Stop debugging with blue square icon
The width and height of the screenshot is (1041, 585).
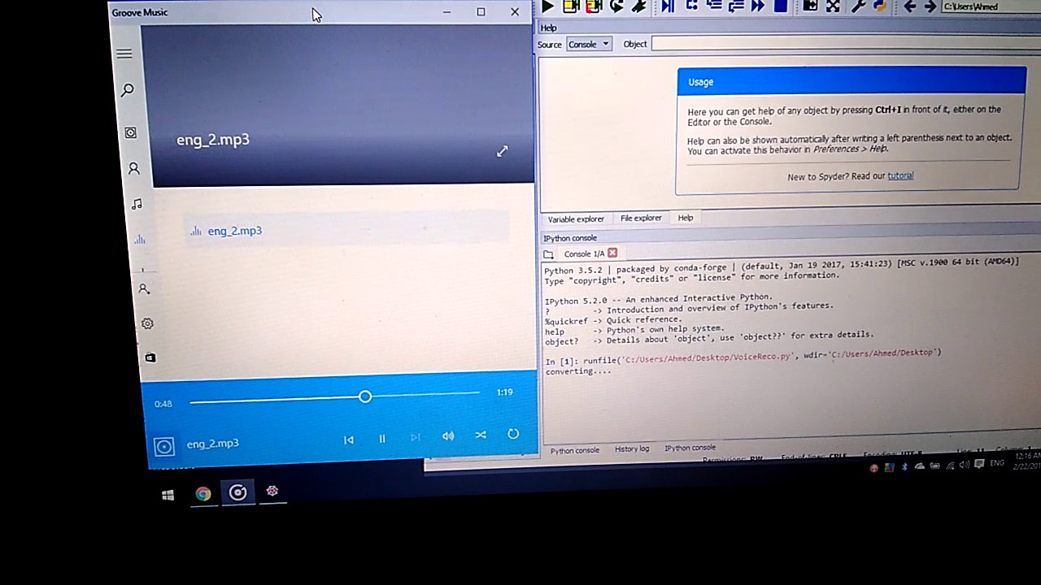[x=781, y=6]
